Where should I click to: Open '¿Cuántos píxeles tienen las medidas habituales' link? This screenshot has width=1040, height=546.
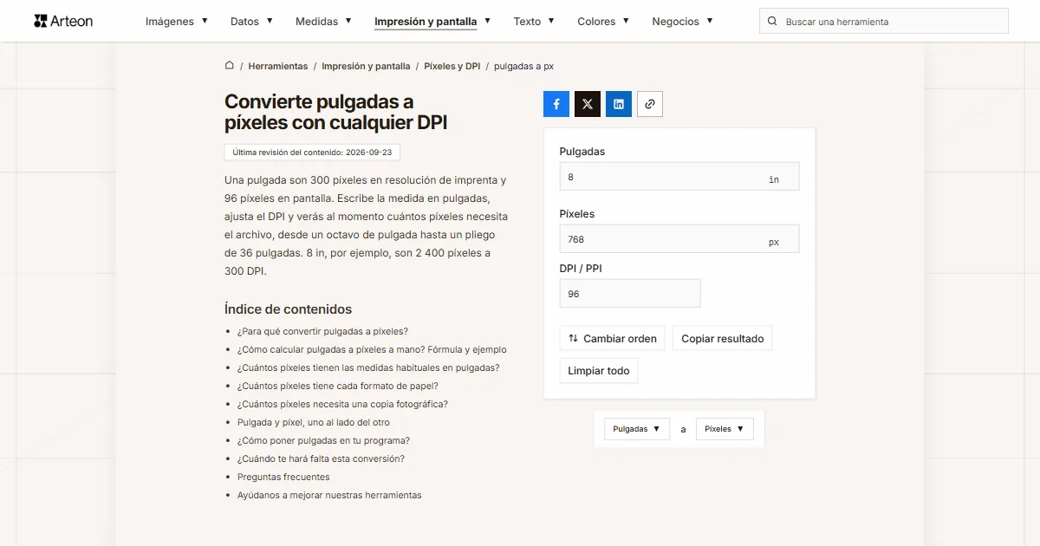pos(368,367)
